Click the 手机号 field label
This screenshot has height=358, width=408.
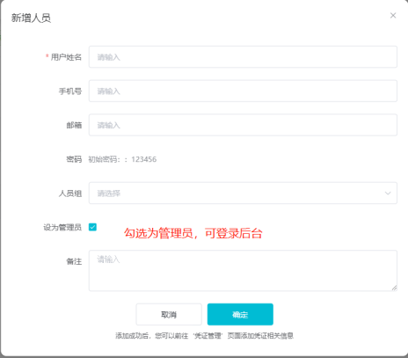pos(70,91)
